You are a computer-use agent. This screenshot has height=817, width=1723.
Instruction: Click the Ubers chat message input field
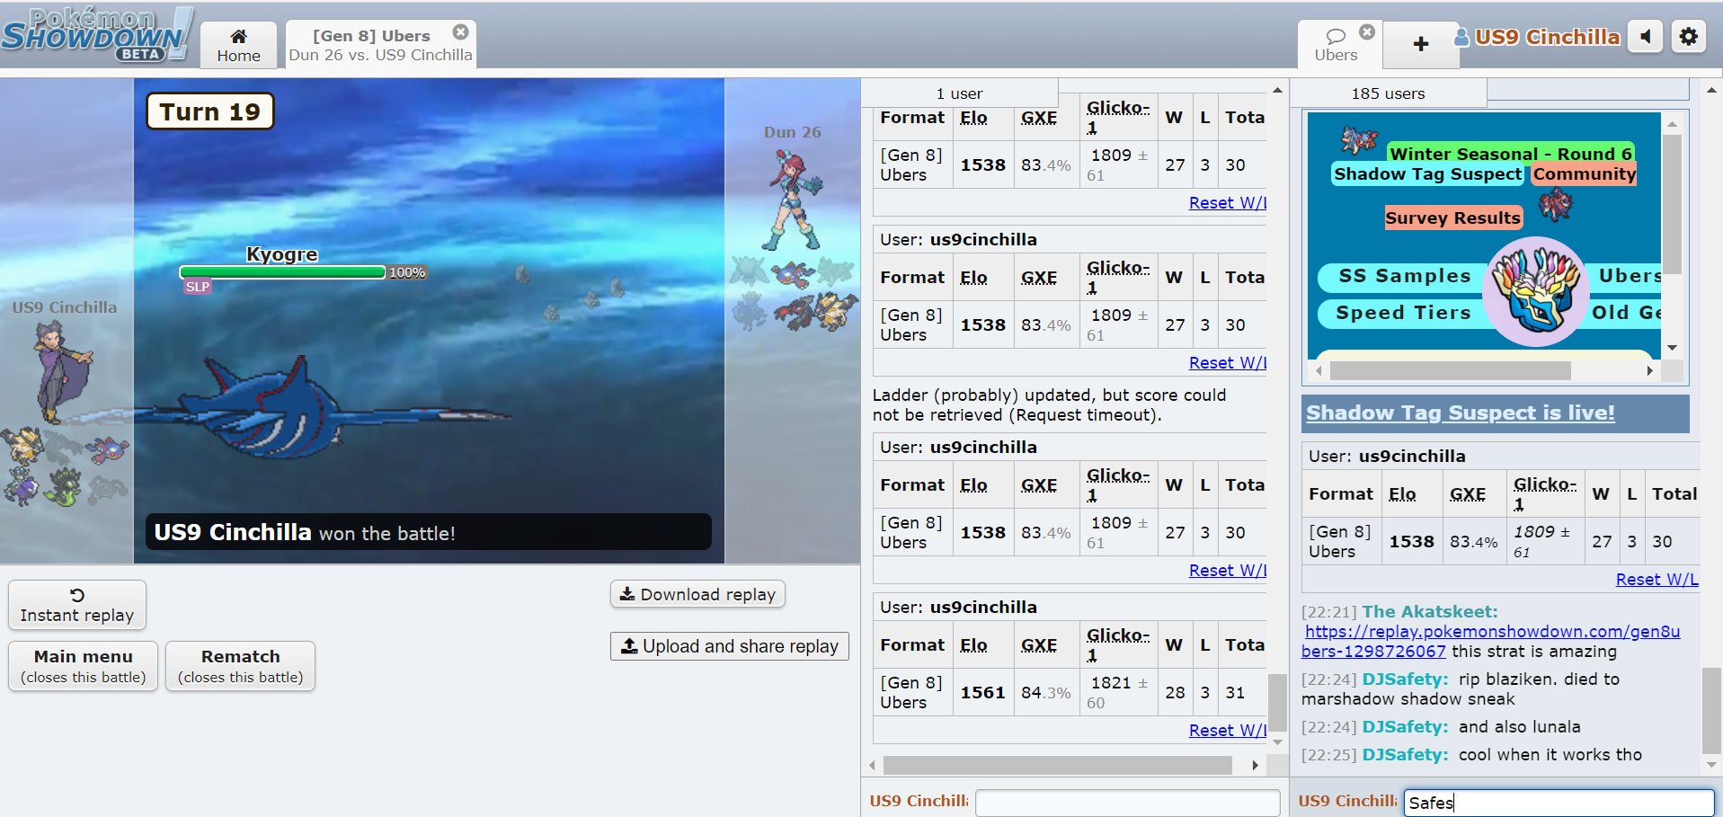tap(1559, 803)
